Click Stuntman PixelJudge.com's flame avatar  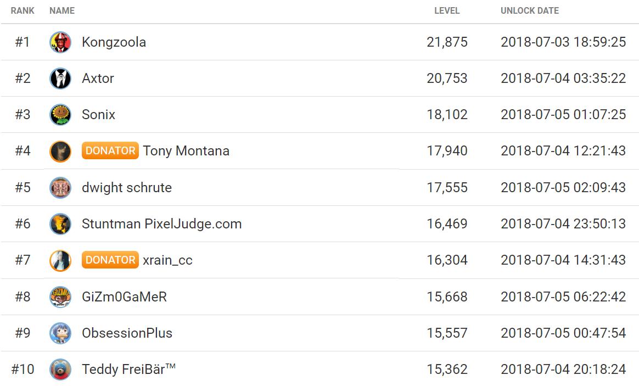[x=60, y=224]
